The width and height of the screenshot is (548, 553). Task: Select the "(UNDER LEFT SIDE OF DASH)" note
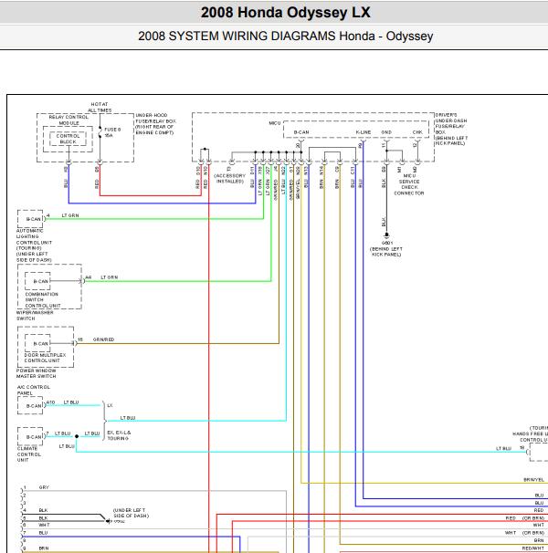click(x=131, y=513)
